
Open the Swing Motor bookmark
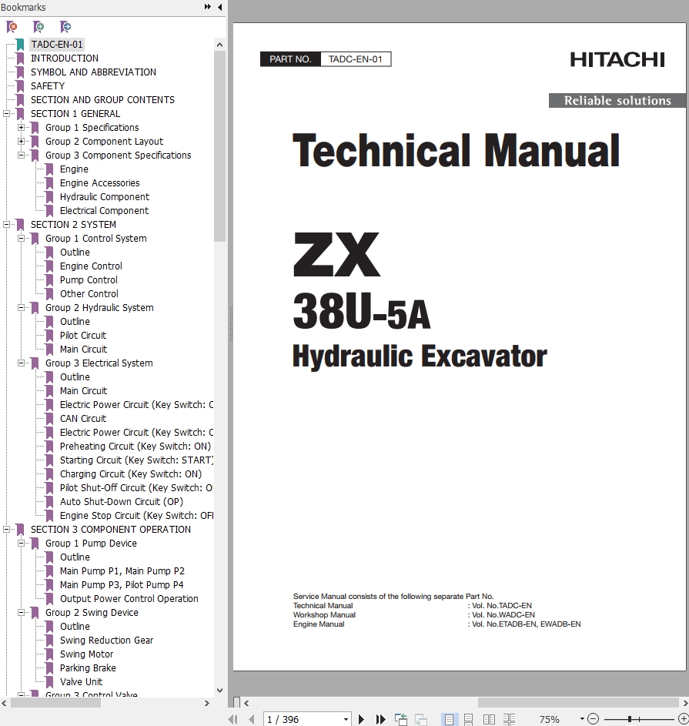pyautogui.click(x=86, y=654)
